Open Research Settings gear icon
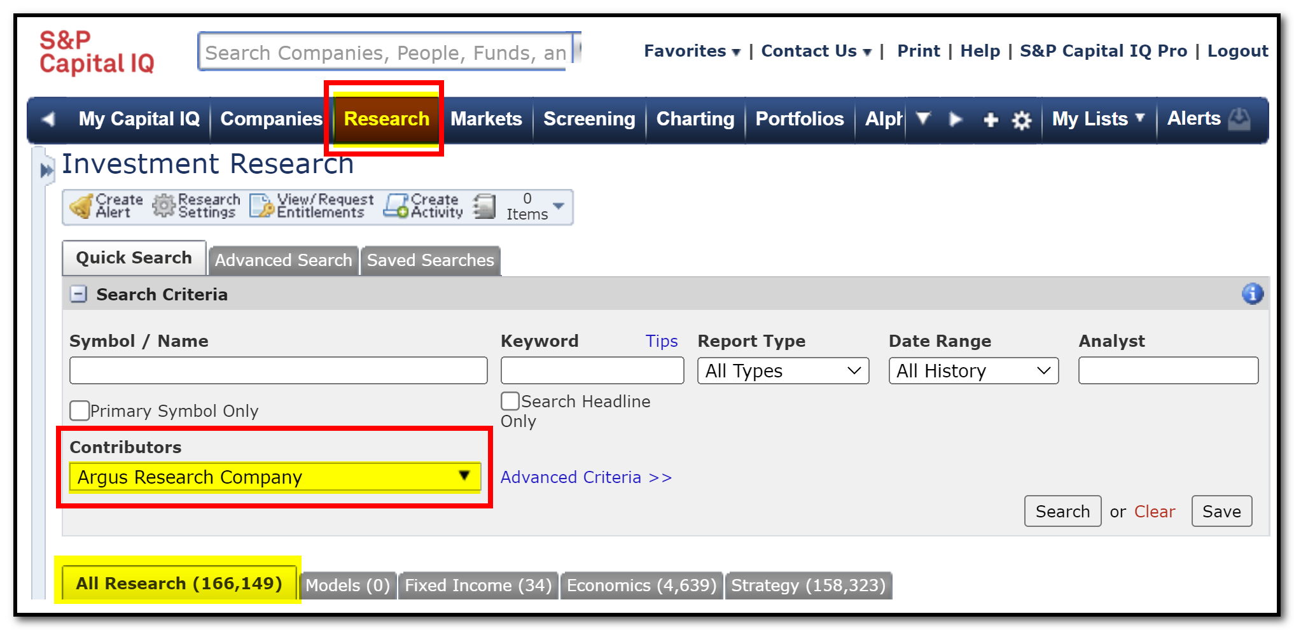Image resolution: width=1294 pixels, height=630 pixels. point(163,206)
